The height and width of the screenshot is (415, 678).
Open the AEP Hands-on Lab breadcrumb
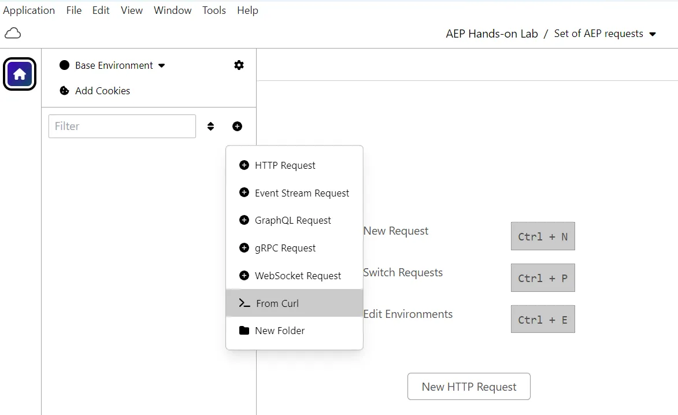492,34
